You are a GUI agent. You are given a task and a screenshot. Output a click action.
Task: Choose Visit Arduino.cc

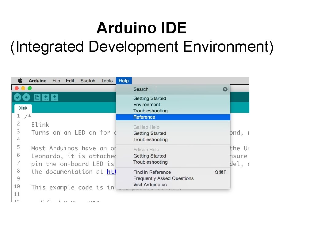[173, 185]
